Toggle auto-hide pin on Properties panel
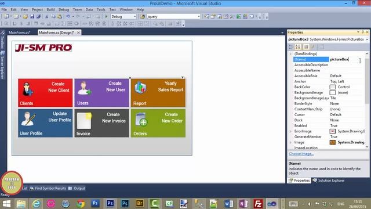 362,32
